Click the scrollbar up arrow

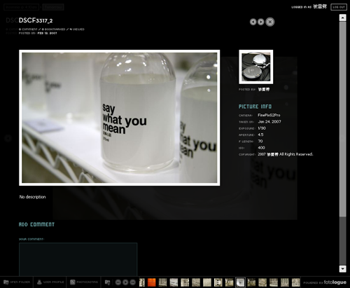coord(342,18)
